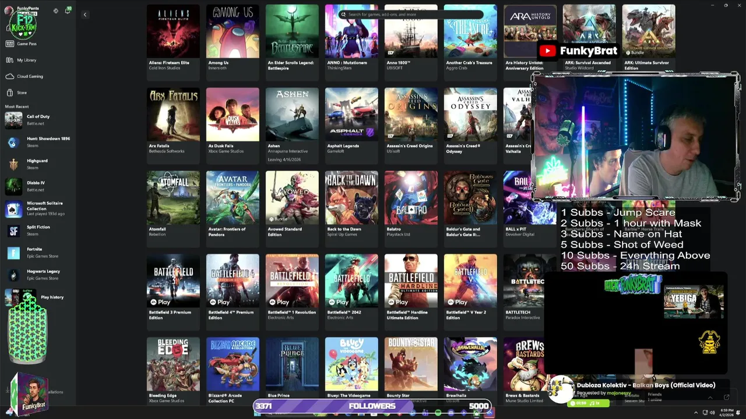Screen dimensions: 746x419
Task: Open Split Fiction in recent games
Action: point(37,230)
